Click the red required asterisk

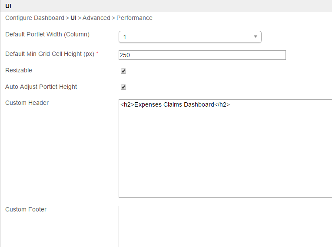(97, 54)
